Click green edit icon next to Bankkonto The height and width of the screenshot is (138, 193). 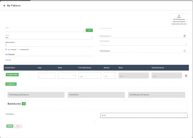tap(24, 104)
